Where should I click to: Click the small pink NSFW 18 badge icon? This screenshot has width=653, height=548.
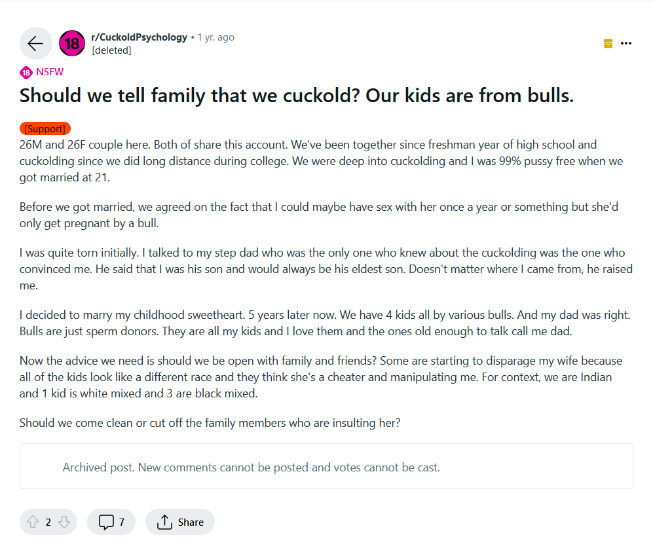click(x=26, y=73)
